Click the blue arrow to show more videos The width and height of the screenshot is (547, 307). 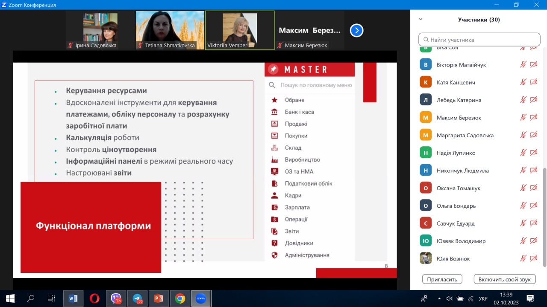tap(356, 30)
